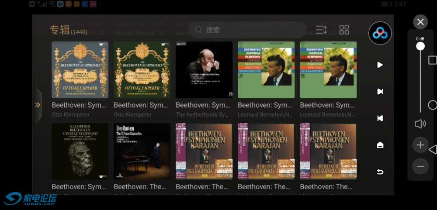Open Beethoven The 5 Piano Concertos cover

coord(142,151)
